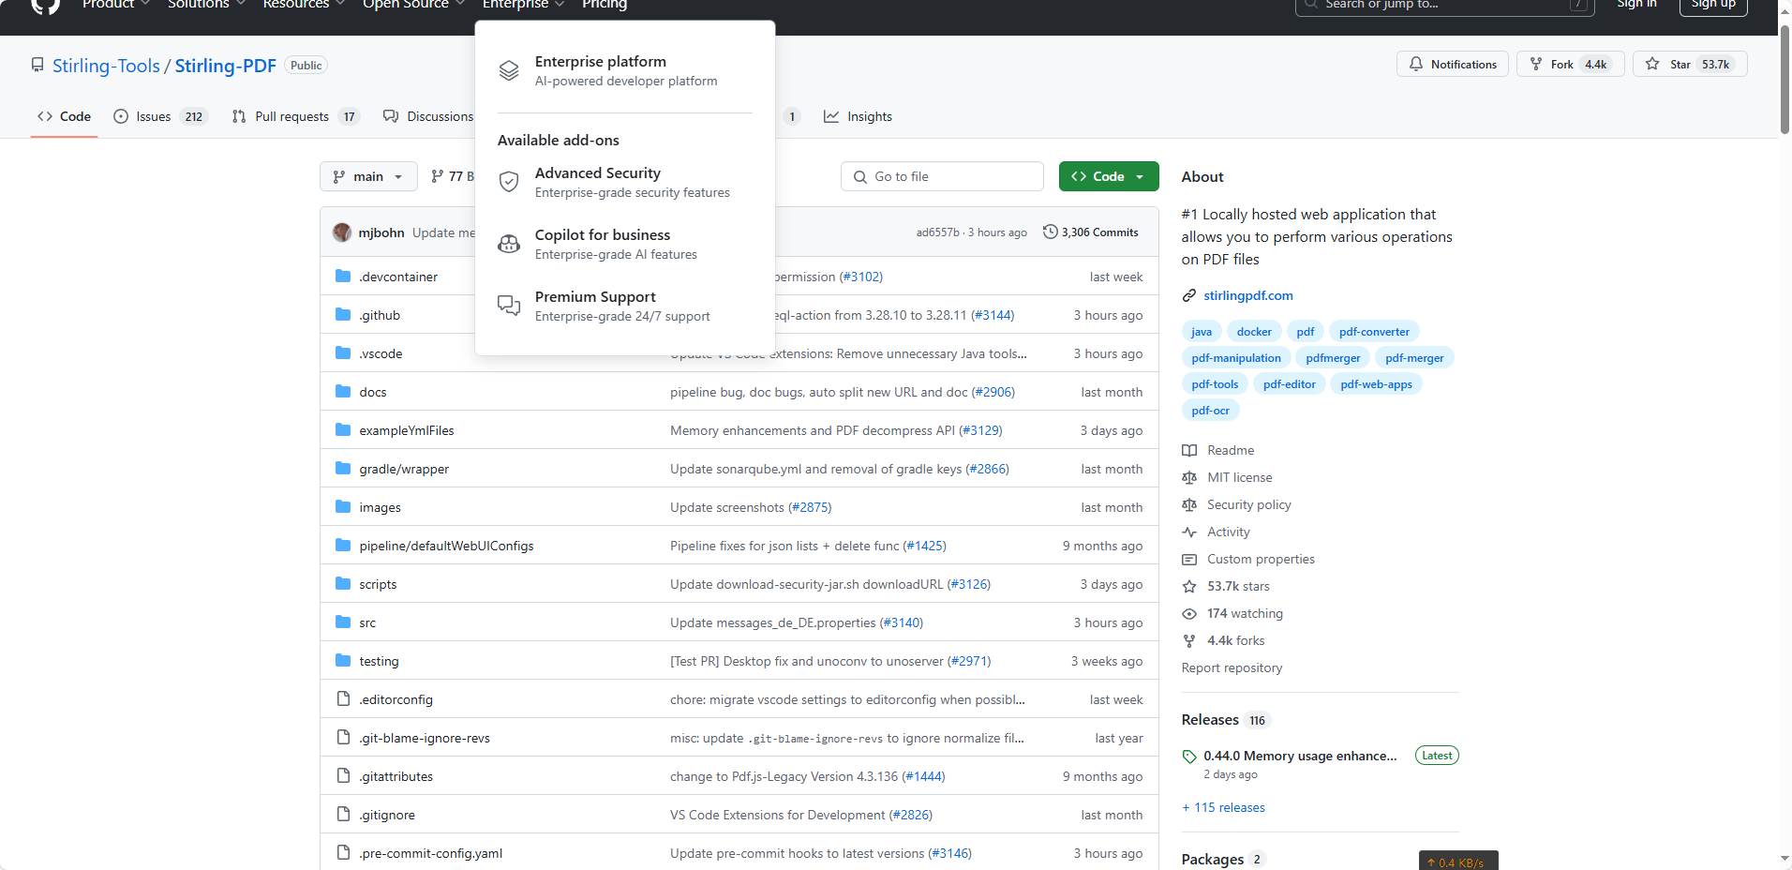Open the commit history clock icon

coord(1051,232)
